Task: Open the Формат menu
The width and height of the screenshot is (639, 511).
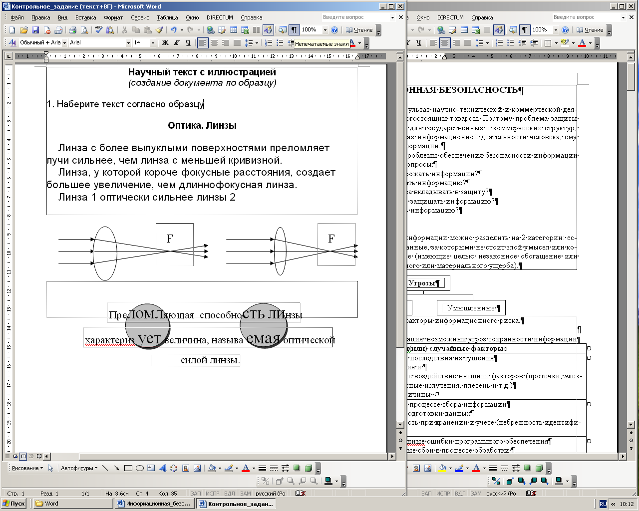Action: tap(113, 17)
